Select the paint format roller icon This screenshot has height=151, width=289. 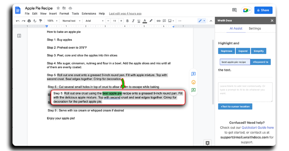pos(41,21)
